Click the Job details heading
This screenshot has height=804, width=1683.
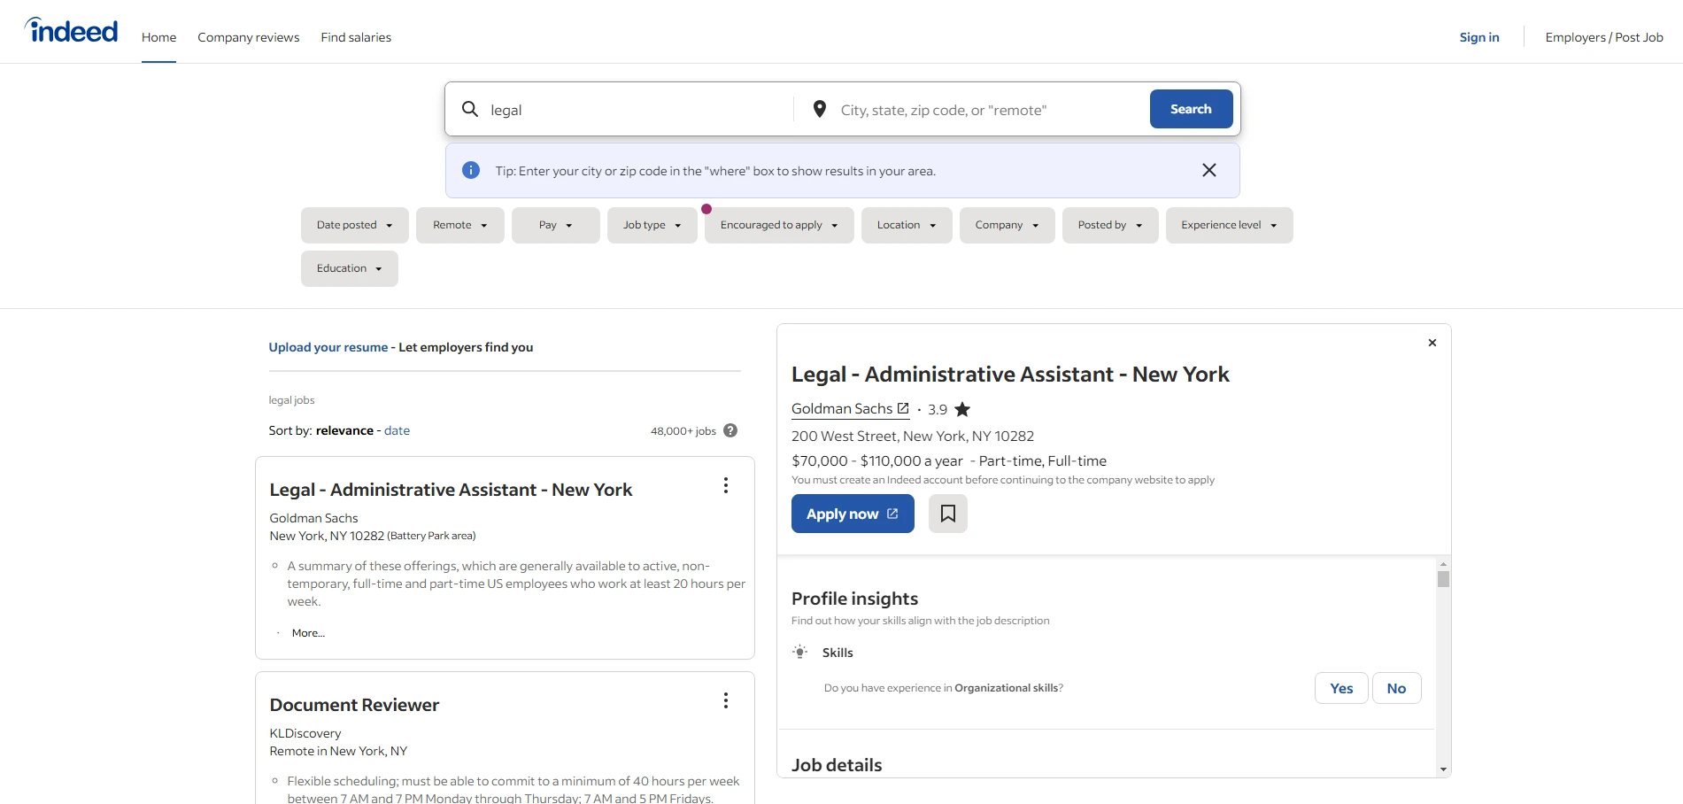coord(837,765)
